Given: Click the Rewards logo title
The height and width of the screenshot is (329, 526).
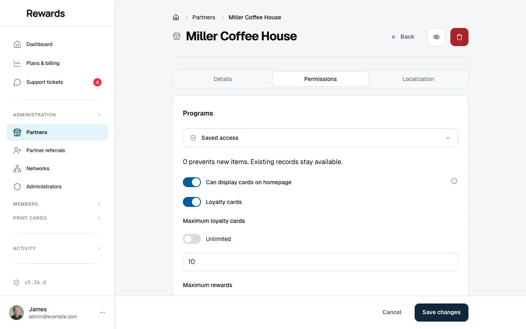Looking at the screenshot, I should coord(46,13).
